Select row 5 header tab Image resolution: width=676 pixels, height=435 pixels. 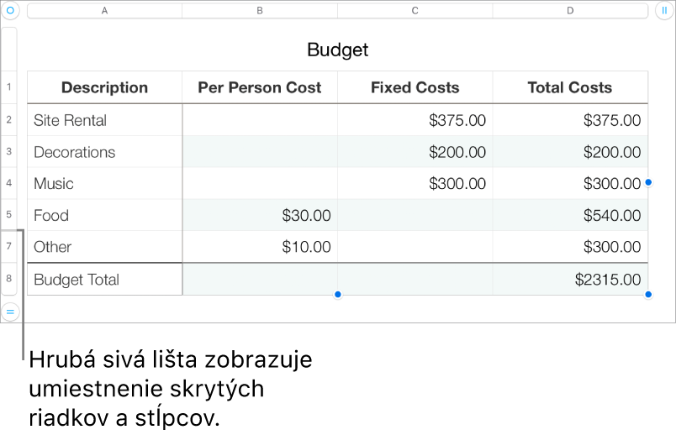9,215
